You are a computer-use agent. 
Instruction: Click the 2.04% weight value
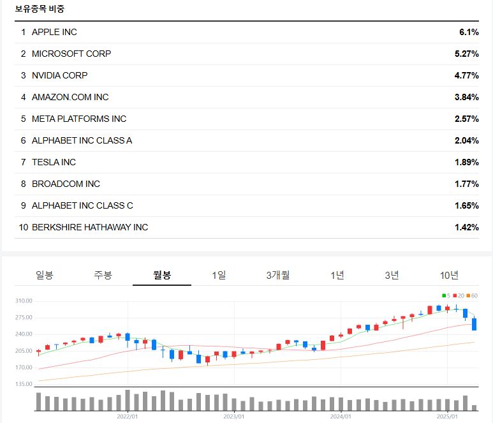[x=467, y=140]
